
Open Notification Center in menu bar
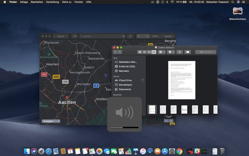pos(243,2)
